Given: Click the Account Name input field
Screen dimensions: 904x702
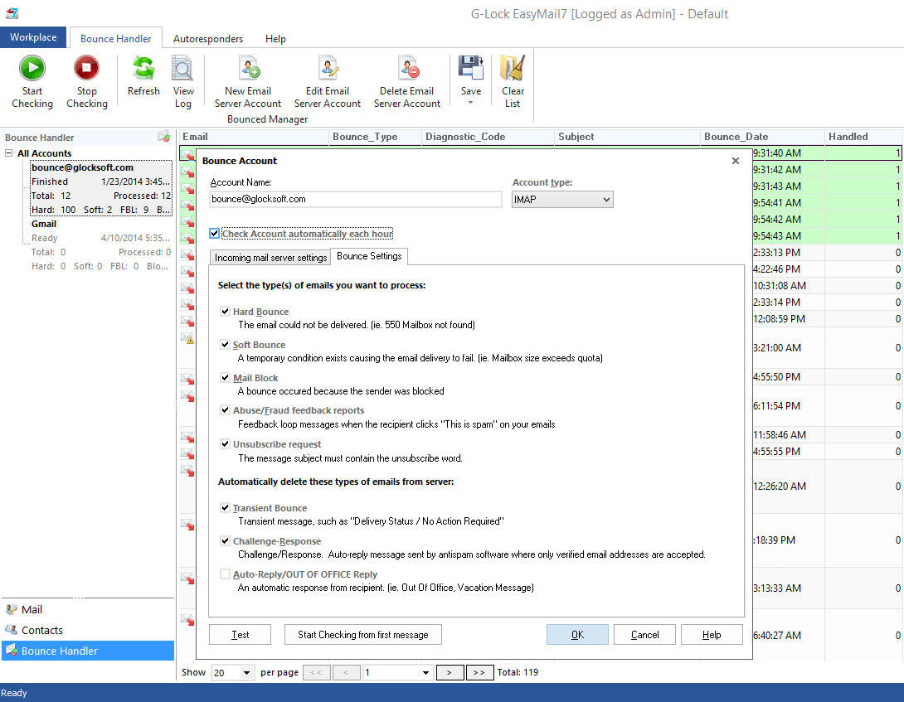Looking at the screenshot, I should click(356, 200).
